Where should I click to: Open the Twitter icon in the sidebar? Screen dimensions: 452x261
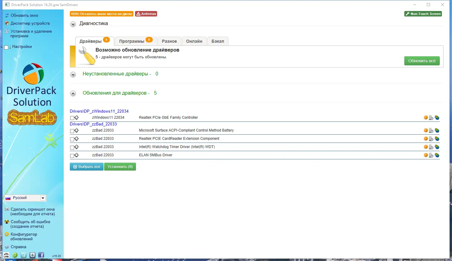click(24, 255)
